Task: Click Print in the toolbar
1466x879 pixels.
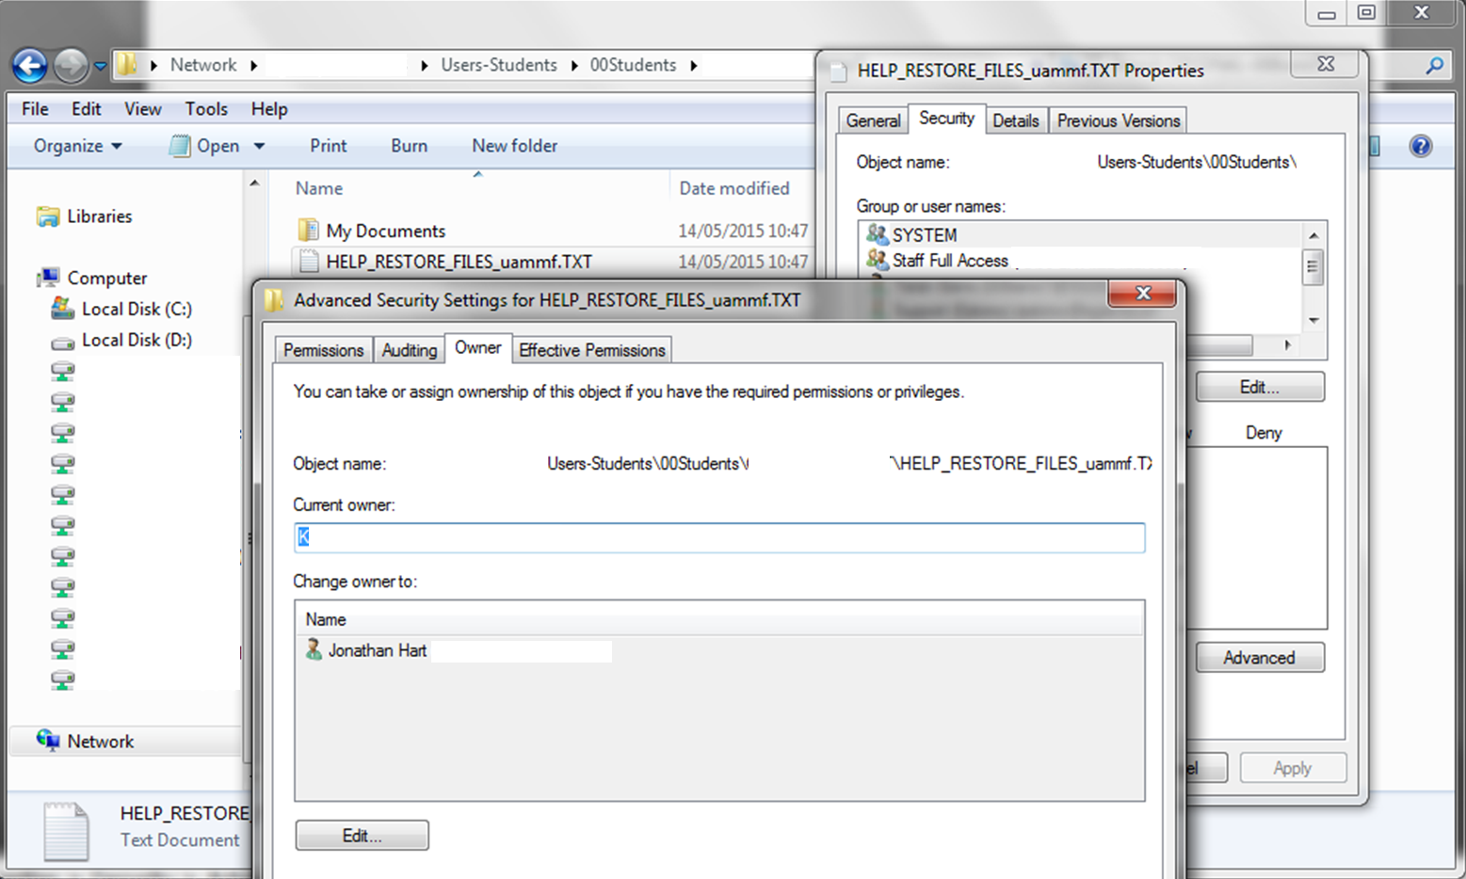Action: [x=328, y=146]
